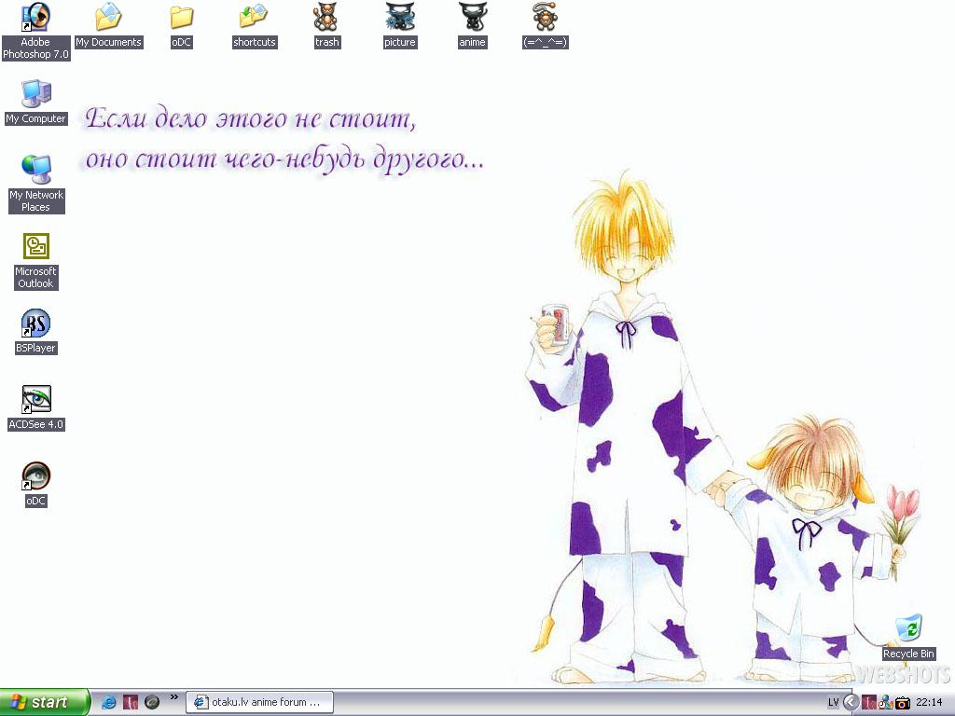The image size is (955, 716).
Task: Click the Start button
Action: tap(45, 702)
